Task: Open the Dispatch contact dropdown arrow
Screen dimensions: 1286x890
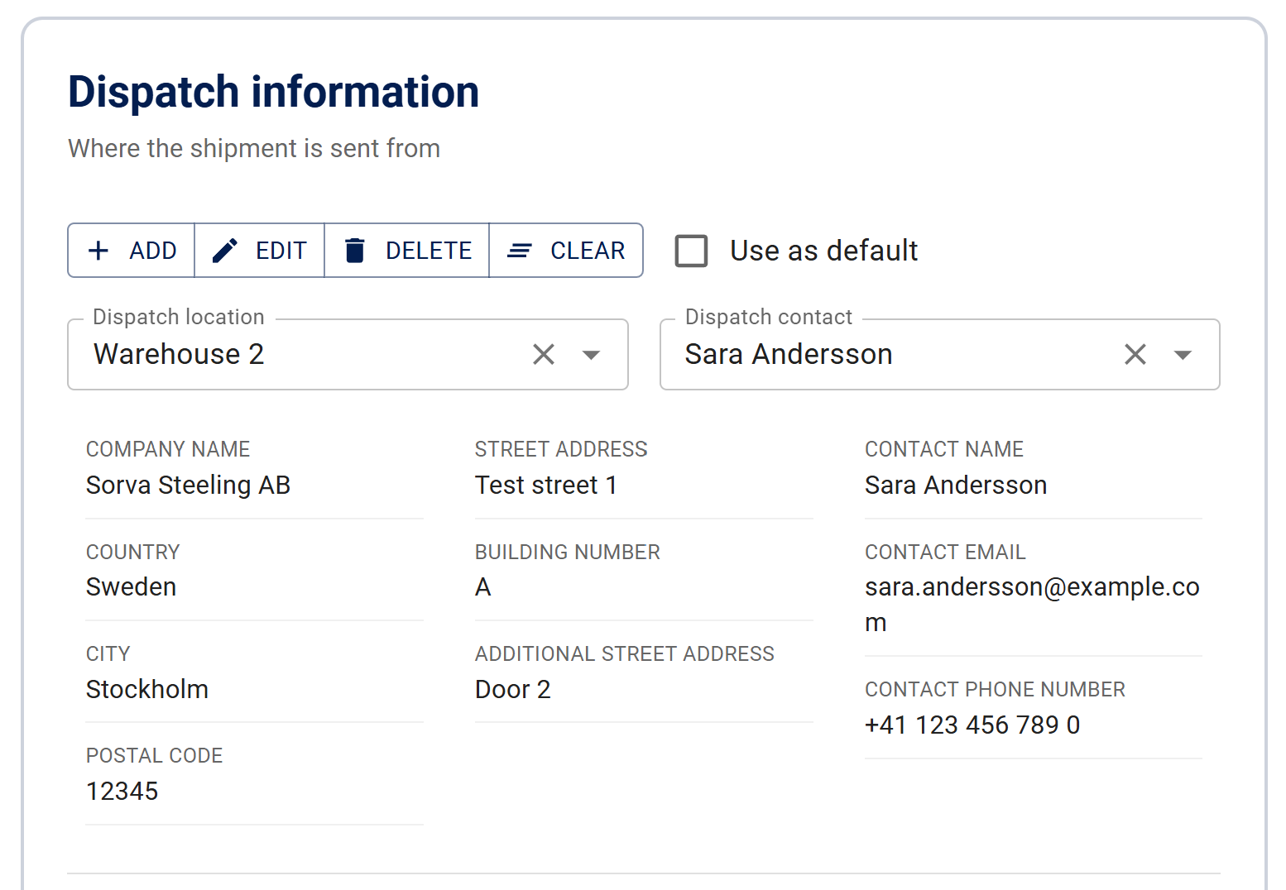Action: point(1183,355)
